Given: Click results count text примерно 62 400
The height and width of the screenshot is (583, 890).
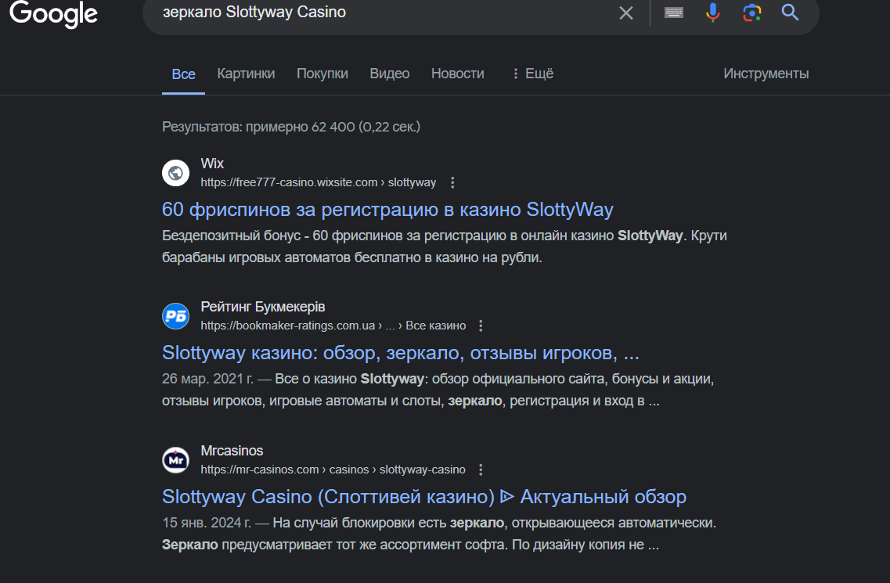Looking at the screenshot, I should (291, 127).
